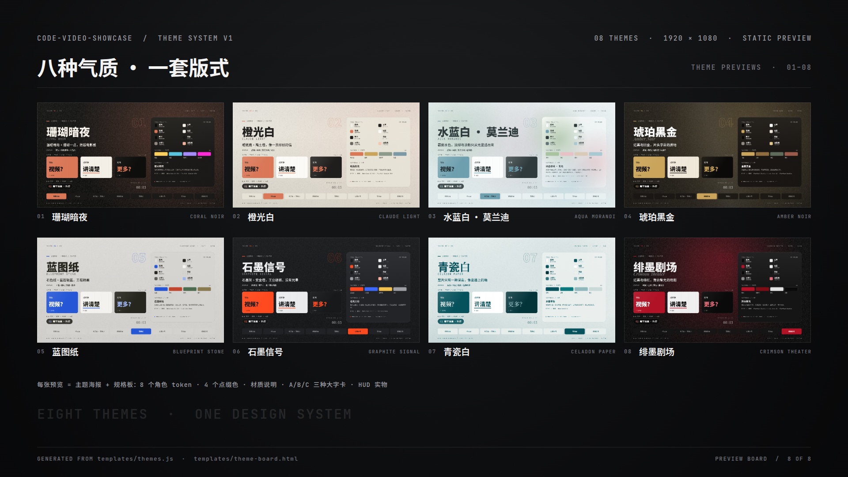The width and height of the screenshot is (848, 477).
Task: Click the 08 THEMES header text
Action: click(616, 38)
